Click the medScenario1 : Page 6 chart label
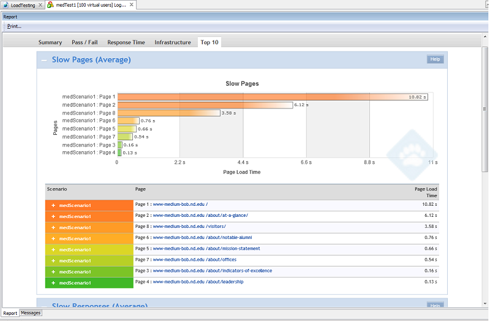The width and height of the screenshot is (490, 321). [89, 121]
